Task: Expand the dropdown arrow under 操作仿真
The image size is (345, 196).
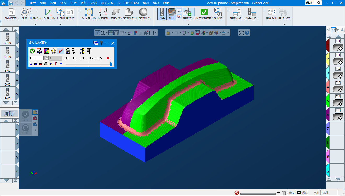Action: pyautogui.click(x=188, y=25)
